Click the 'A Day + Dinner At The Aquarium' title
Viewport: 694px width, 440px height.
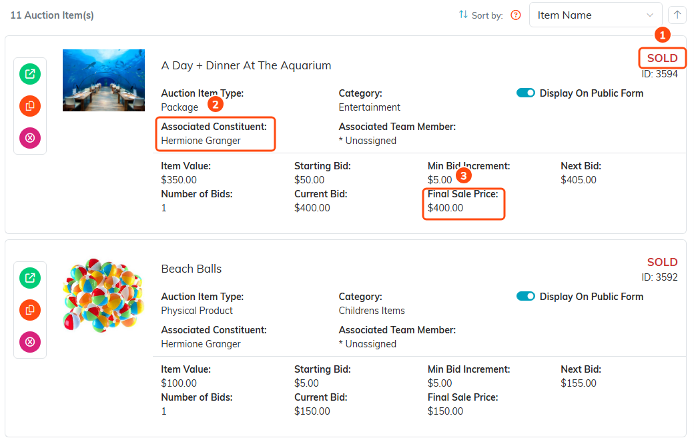(246, 65)
